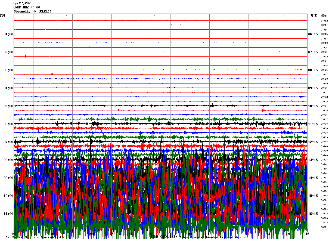Click the DC offset value 33712
The image size is (329, 241).
[324, 21]
